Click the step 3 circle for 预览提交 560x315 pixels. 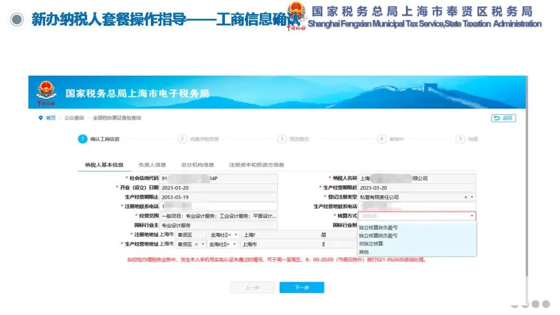pos(282,139)
